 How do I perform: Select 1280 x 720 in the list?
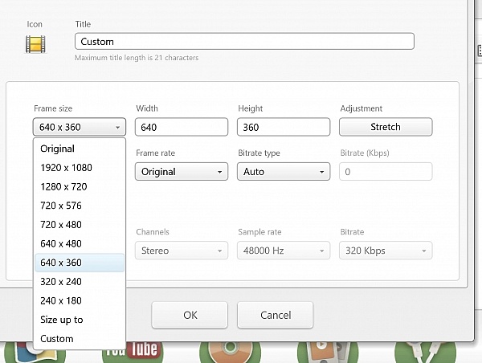64,186
